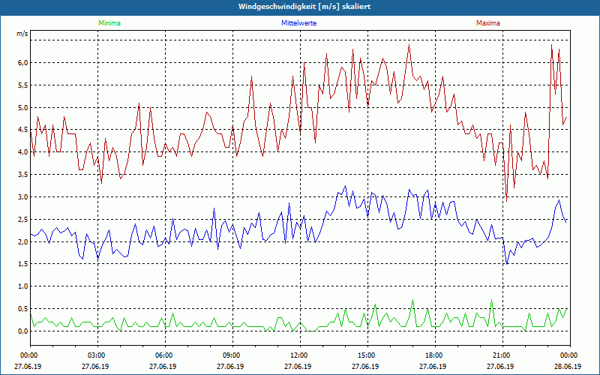This screenshot has height=375, width=600.
Task: Click the green Minima legend label
Action: (x=109, y=23)
